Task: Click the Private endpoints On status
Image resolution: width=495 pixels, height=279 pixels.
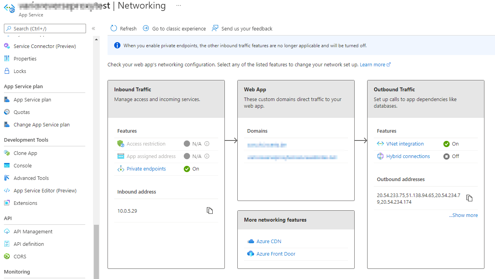Action: tap(192, 169)
